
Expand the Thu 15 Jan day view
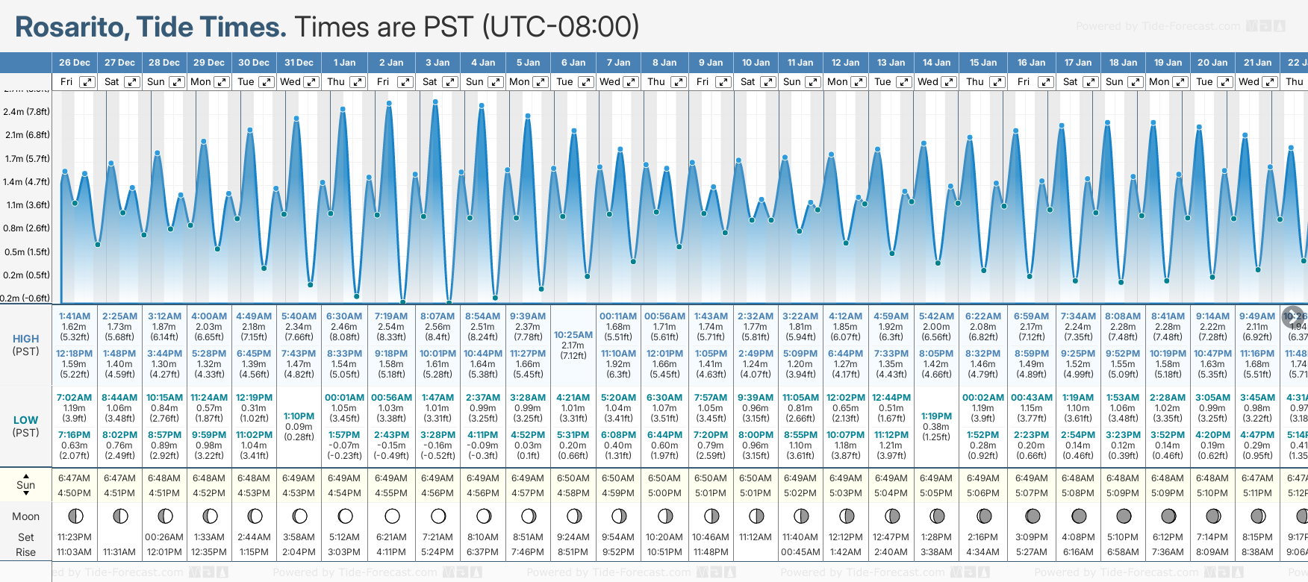pos(997,82)
